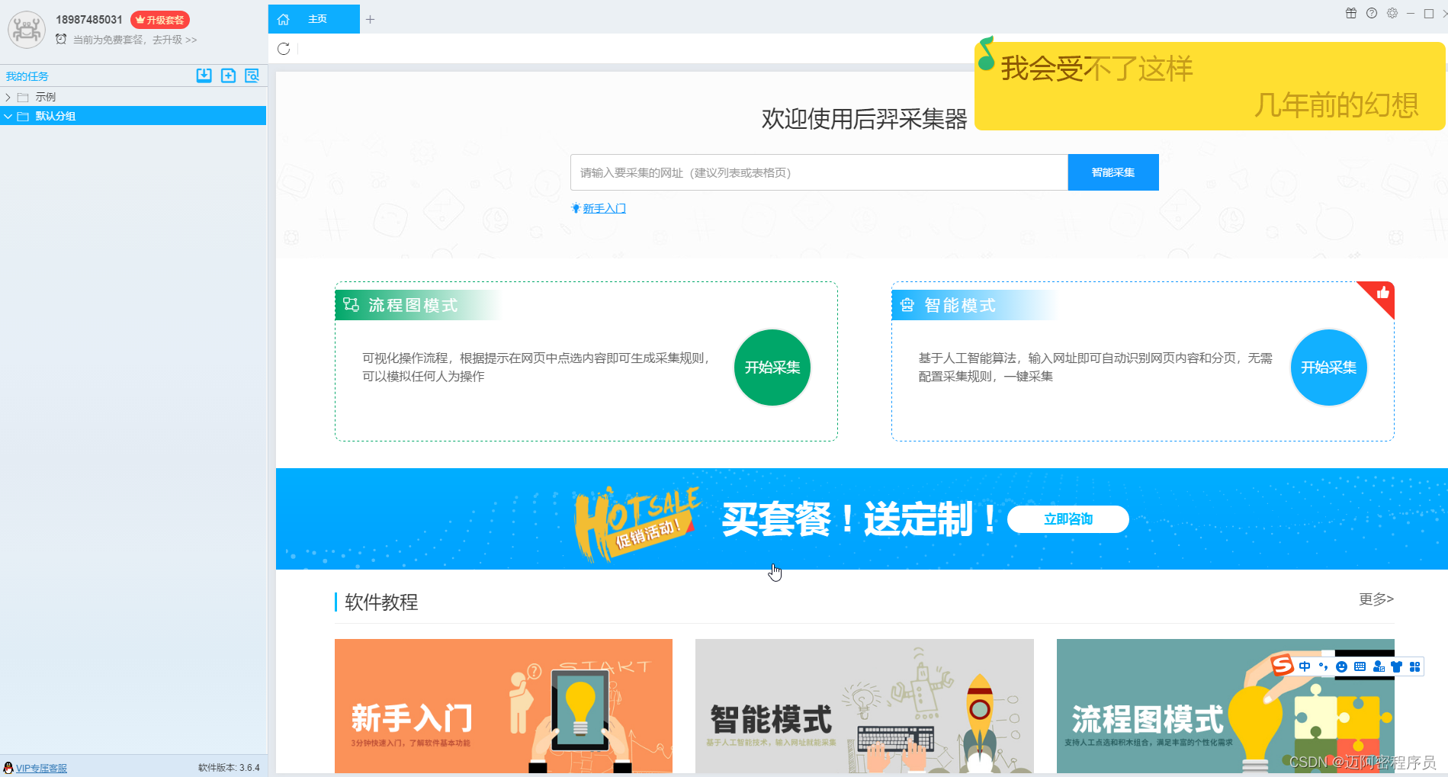Open the help question mark icon
1448x777 pixels.
1372,13
